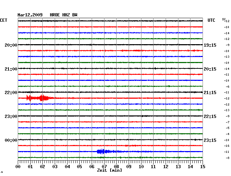Click minute tick label '06' on axis
The image size is (231, 176).
pyautogui.click(x=92, y=167)
